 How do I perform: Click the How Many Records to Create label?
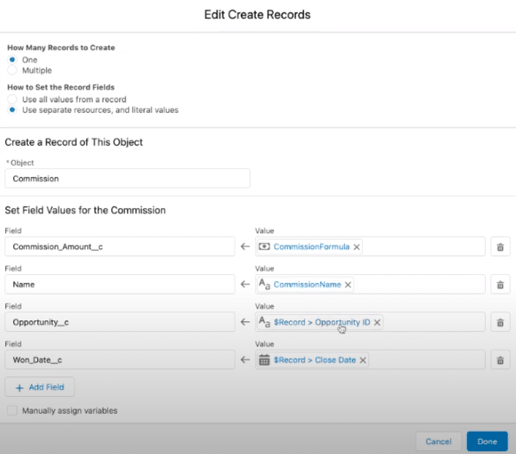click(61, 48)
